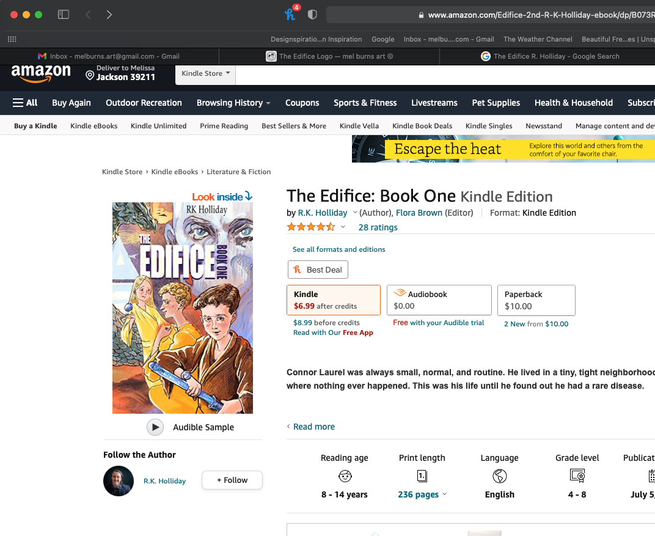
Task: Select the Paperback format option
Action: point(536,300)
